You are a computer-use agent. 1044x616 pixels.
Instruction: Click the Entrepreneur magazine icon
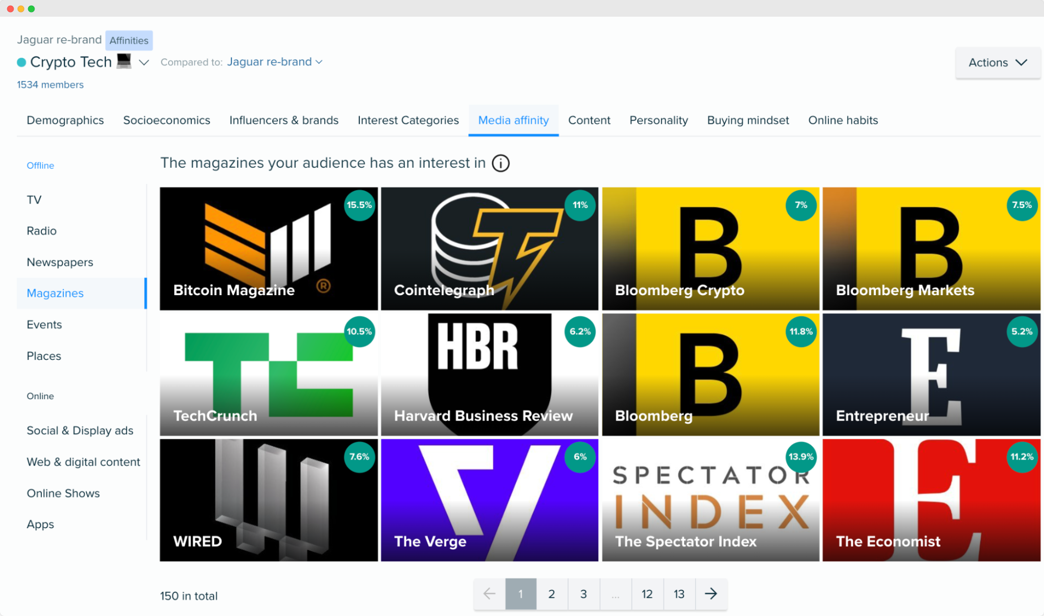pyautogui.click(x=931, y=374)
